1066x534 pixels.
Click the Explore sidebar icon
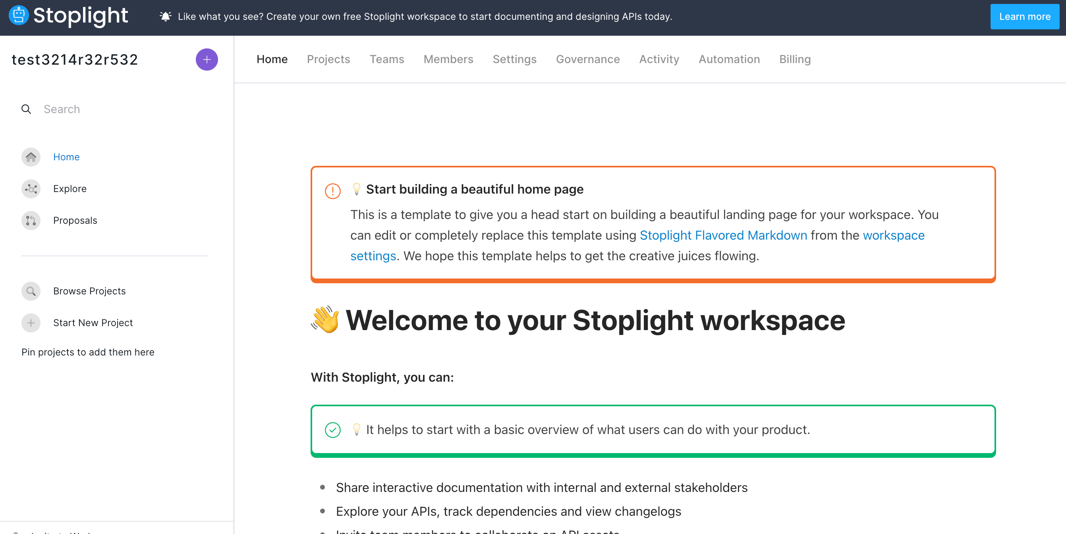31,188
